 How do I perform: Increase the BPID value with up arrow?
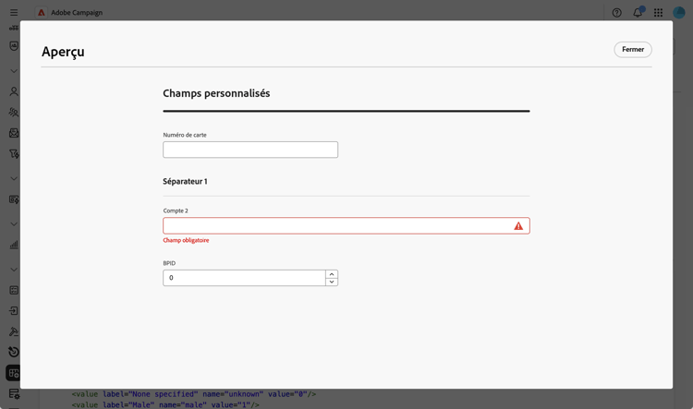click(x=332, y=274)
